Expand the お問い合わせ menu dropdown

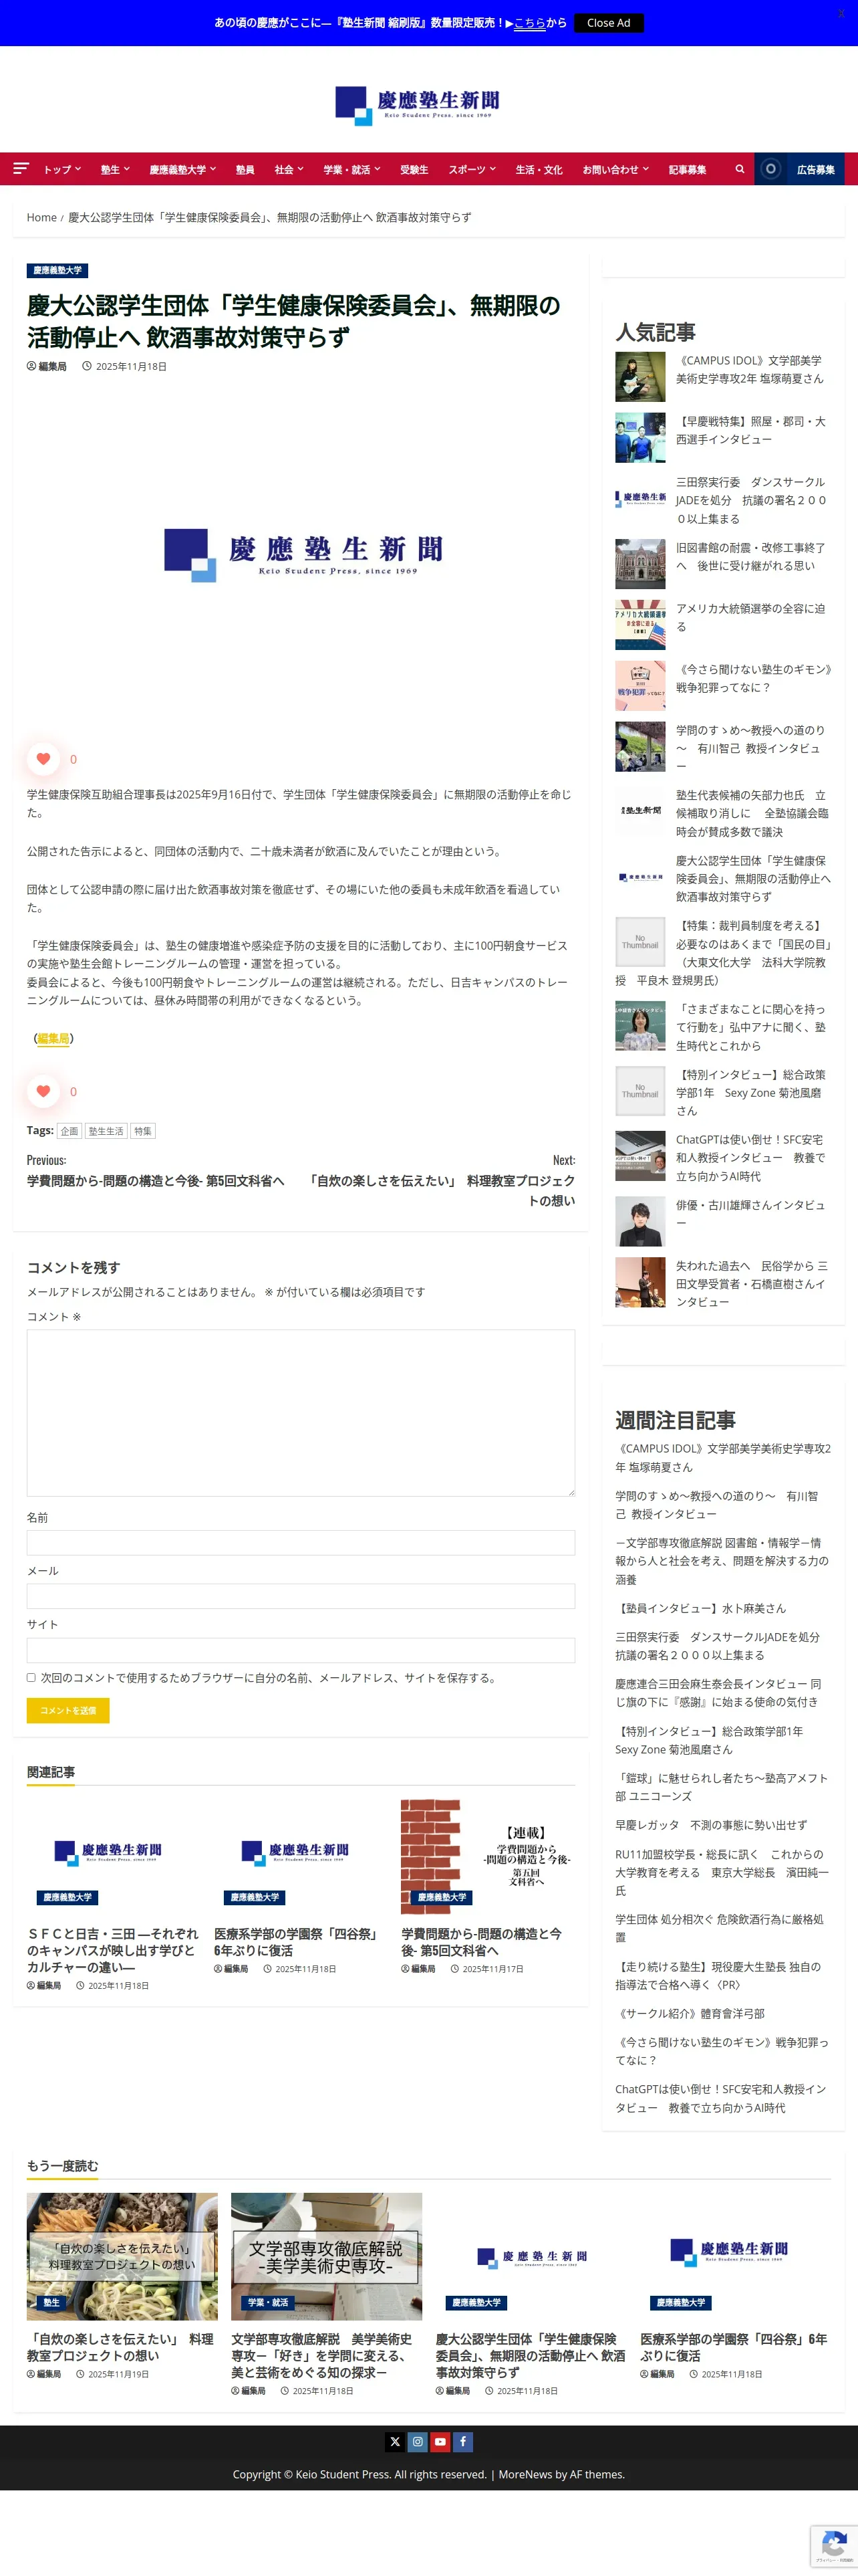click(x=615, y=169)
